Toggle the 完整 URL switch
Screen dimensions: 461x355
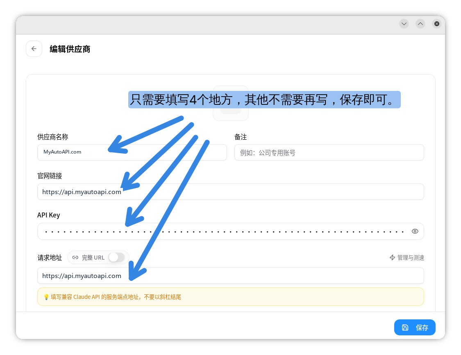pos(117,258)
